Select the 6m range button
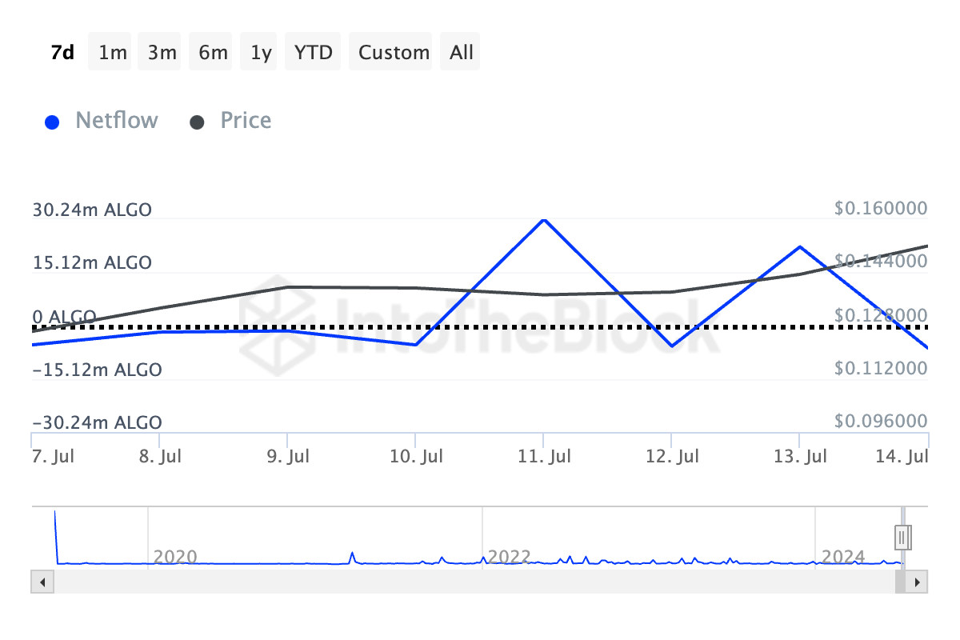Image resolution: width=960 pixels, height=640 pixels. tap(213, 53)
